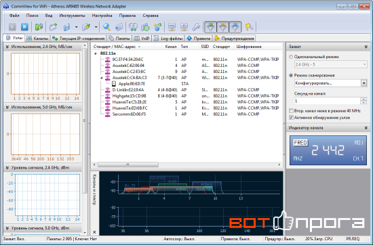This screenshot has width=373, height=245.
Task: Open the Вид menu
Action: coord(49,16)
